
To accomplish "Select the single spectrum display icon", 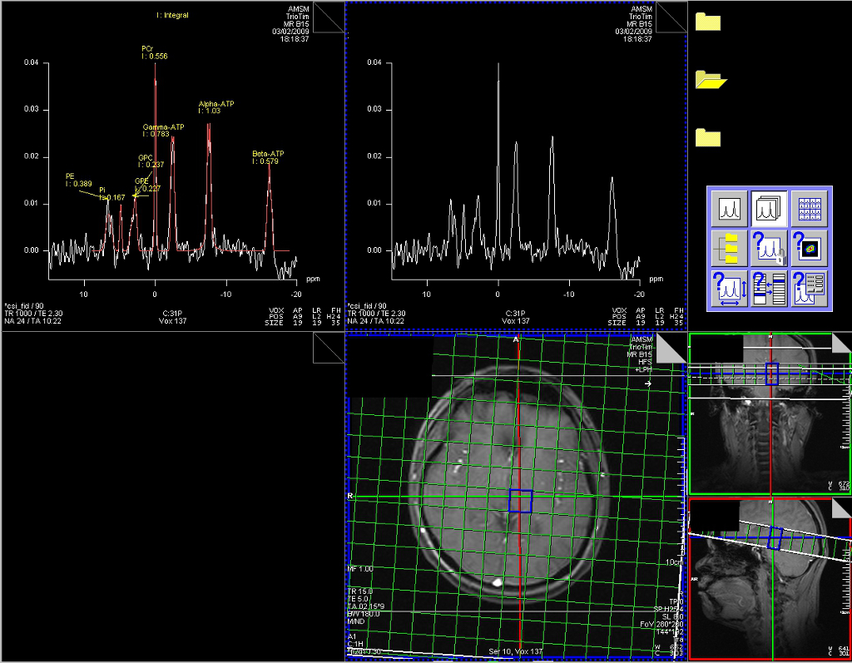I will (x=729, y=209).
